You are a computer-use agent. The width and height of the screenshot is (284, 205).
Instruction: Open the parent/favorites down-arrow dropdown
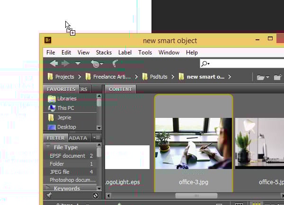pyautogui.click(x=78, y=63)
